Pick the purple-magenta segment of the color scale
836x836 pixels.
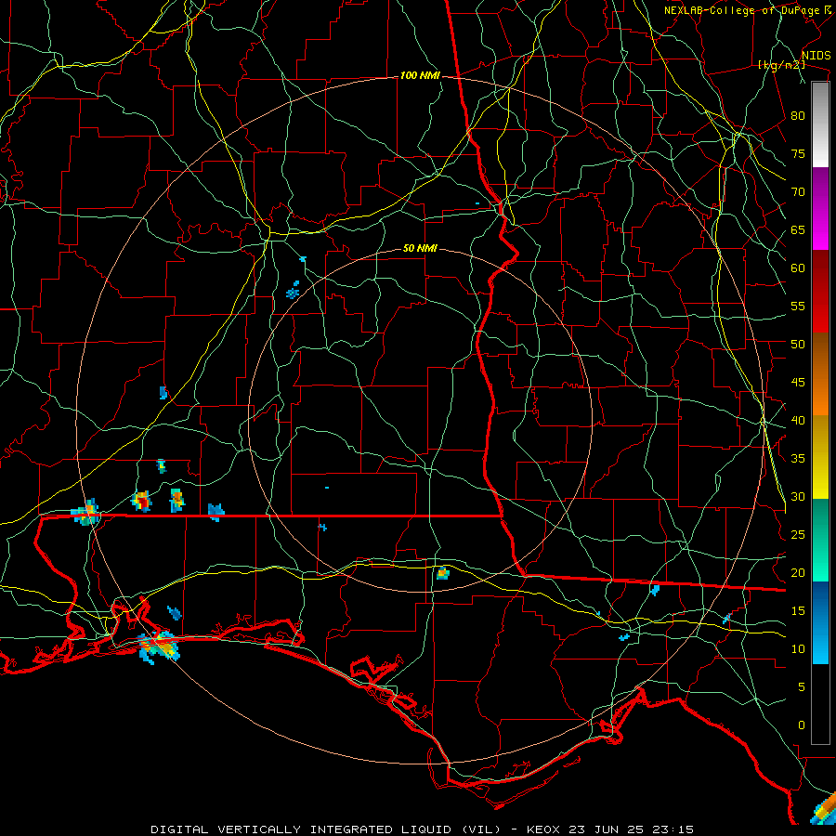click(820, 209)
